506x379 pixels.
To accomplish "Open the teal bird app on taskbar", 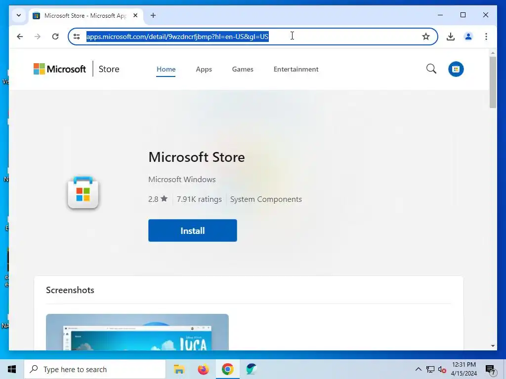I will click(x=252, y=369).
